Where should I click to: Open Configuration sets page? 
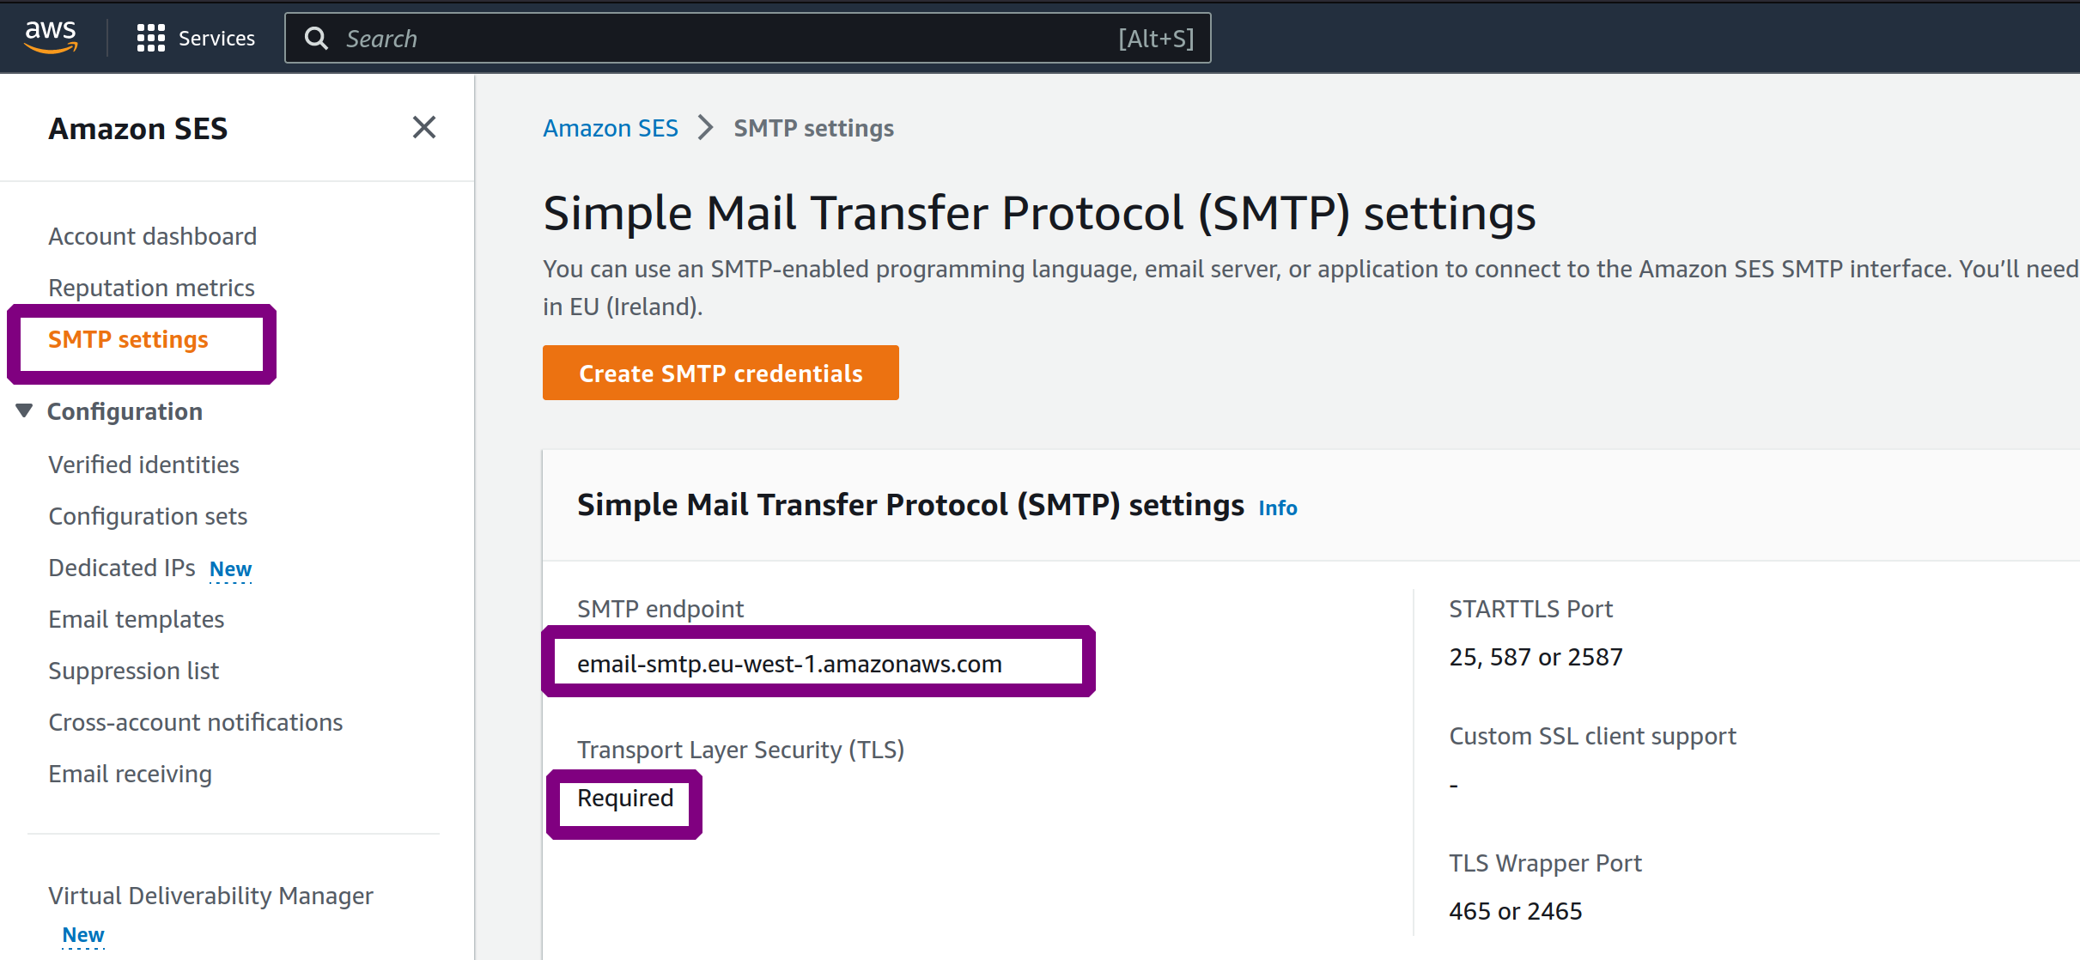[x=148, y=516]
